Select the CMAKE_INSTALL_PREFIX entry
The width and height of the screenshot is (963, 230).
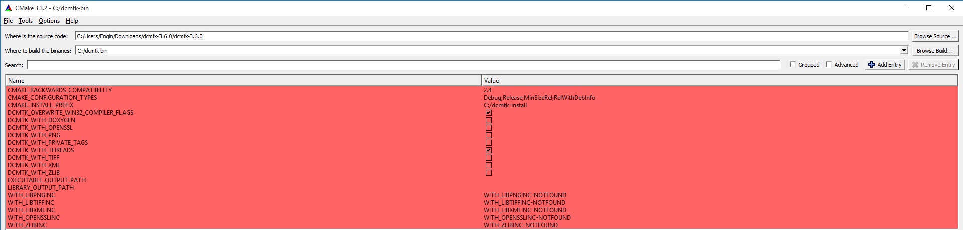(x=40, y=105)
